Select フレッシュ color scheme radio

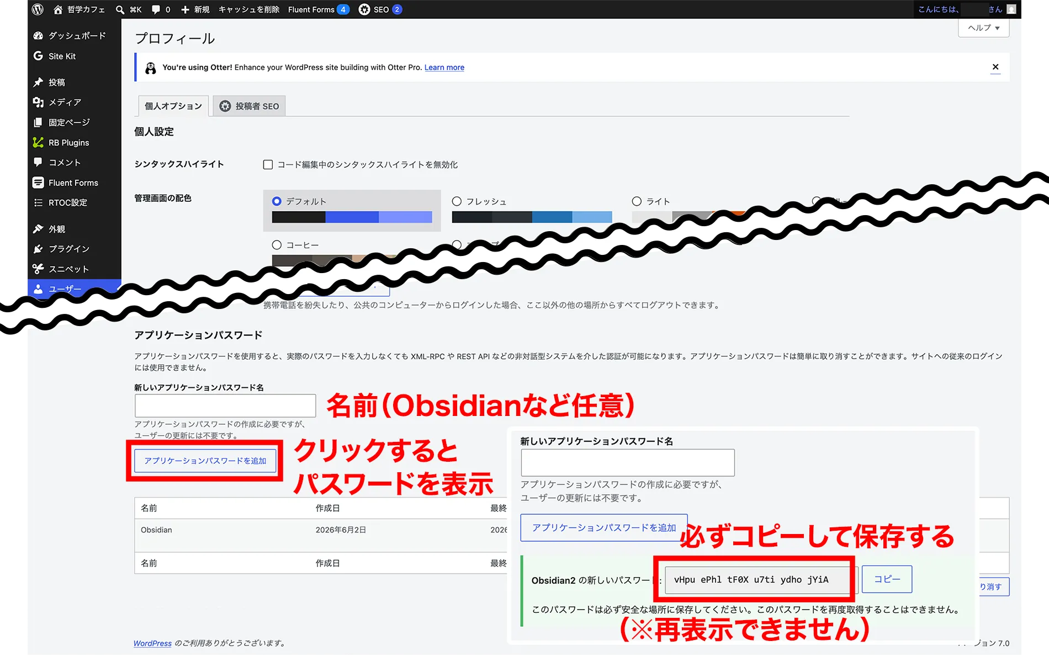pos(457,201)
